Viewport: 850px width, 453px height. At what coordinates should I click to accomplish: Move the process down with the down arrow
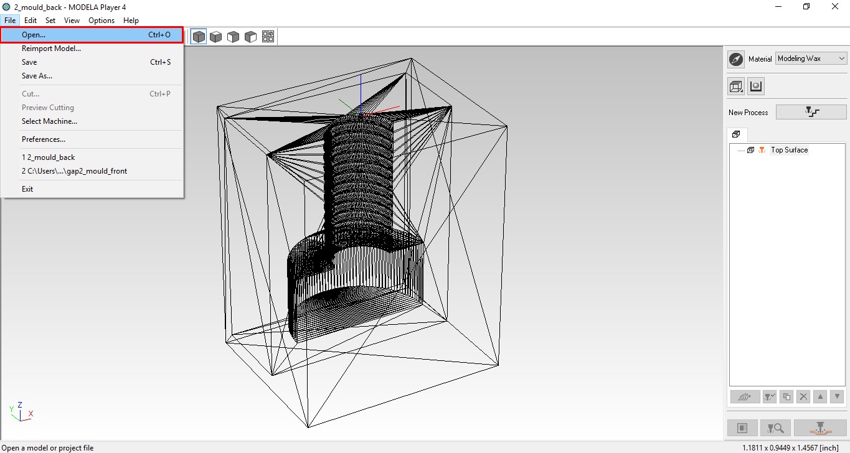(837, 396)
